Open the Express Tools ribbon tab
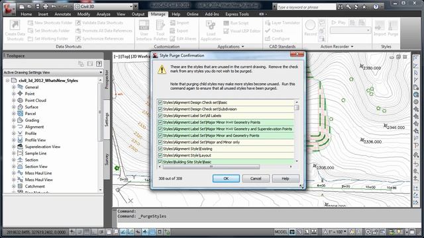Image resolution: width=424 pixels, height=238 pixels. [237, 14]
